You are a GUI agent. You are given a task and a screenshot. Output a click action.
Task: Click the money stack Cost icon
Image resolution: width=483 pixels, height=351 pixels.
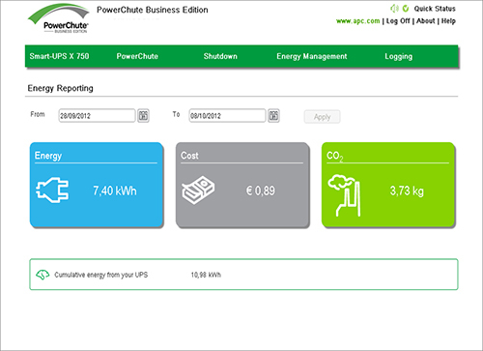tap(198, 190)
